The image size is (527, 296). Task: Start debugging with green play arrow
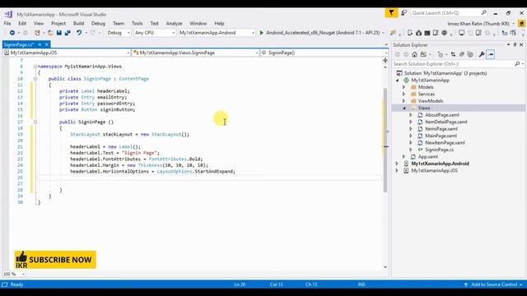262,33
